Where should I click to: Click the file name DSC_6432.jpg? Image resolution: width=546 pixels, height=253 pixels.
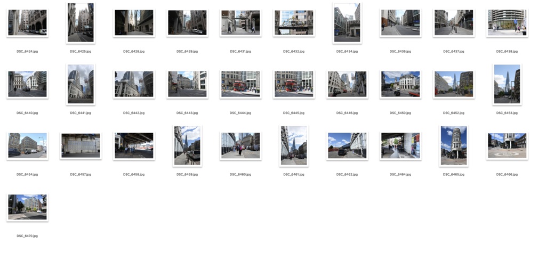(294, 52)
